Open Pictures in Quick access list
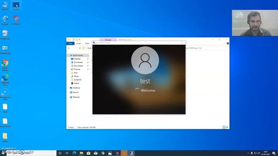 77,69
